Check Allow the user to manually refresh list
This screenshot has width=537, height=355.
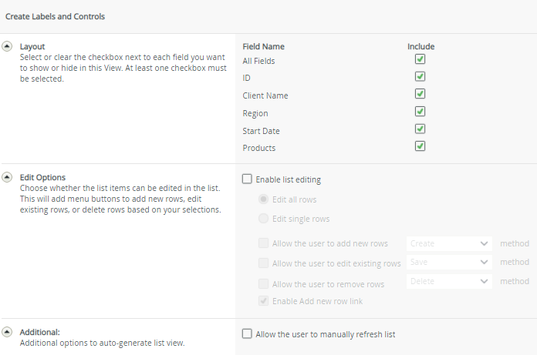(248, 334)
